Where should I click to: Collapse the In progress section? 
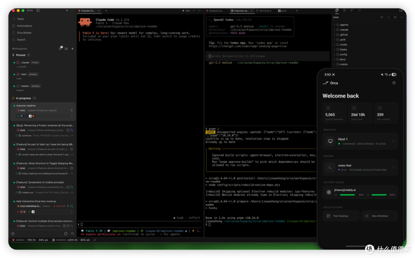click(x=23, y=98)
